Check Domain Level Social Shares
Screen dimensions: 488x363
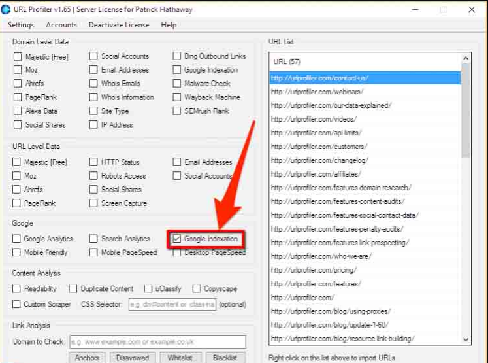tap(18, 125)
